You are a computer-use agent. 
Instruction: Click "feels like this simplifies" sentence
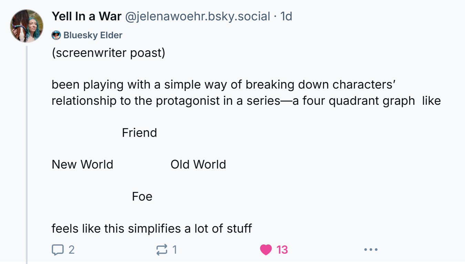click(x=152, y=228)
